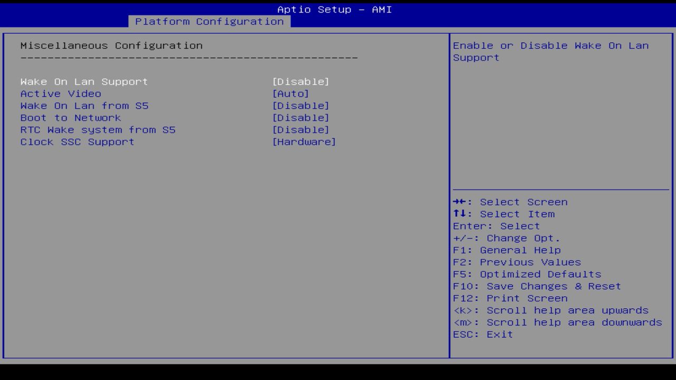Click the [Auto] value of Active Video
The height and width of the screenshot is (380, 676).
point(292,93)
